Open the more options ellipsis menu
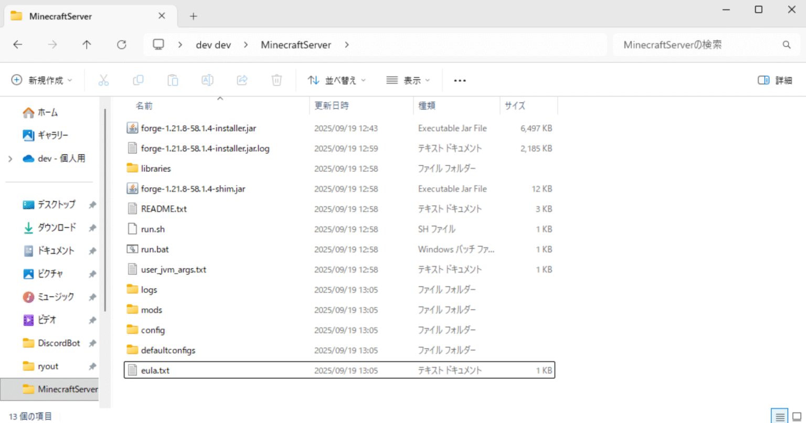This screenshot has width=806, height=423. pos(460,80)
